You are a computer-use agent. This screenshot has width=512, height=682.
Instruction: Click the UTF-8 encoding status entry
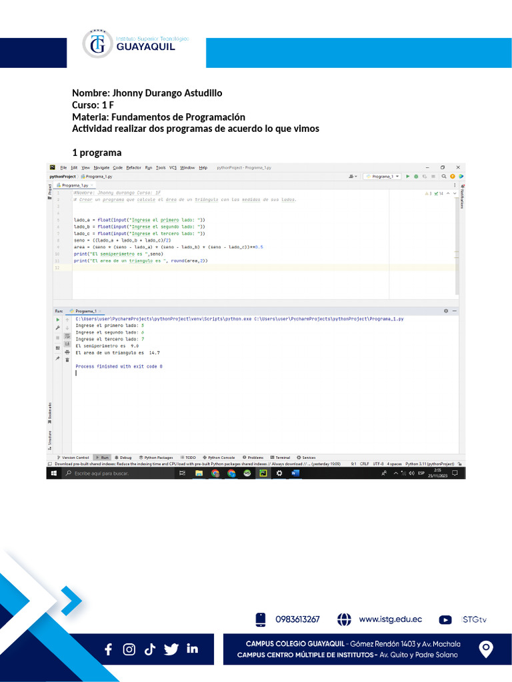(378, 464)
